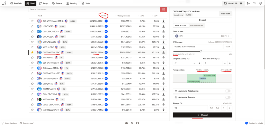Click the green price range chart
265x125 pixels.
[201, 78]
